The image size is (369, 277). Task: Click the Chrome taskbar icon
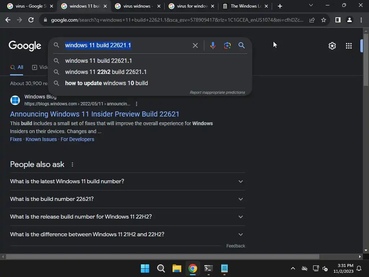193,268
